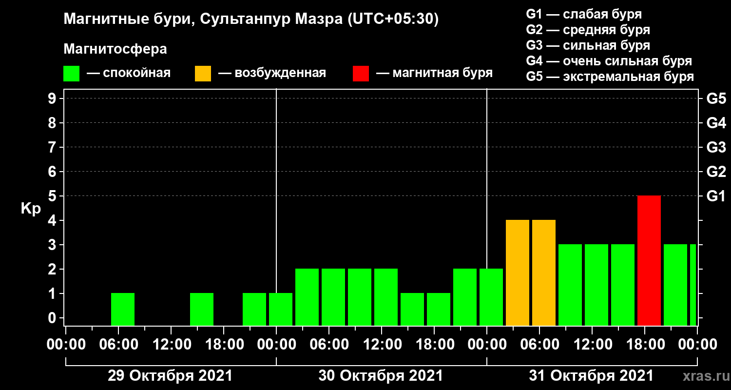Select green bar above 06:00 on 29 October
This screenshot has height=390, width=731.
click(123, 309)
